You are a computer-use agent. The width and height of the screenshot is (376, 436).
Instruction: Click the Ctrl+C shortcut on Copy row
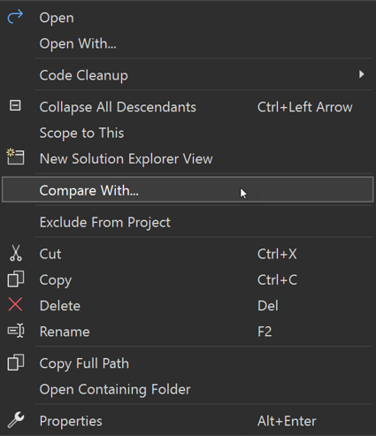277,279
